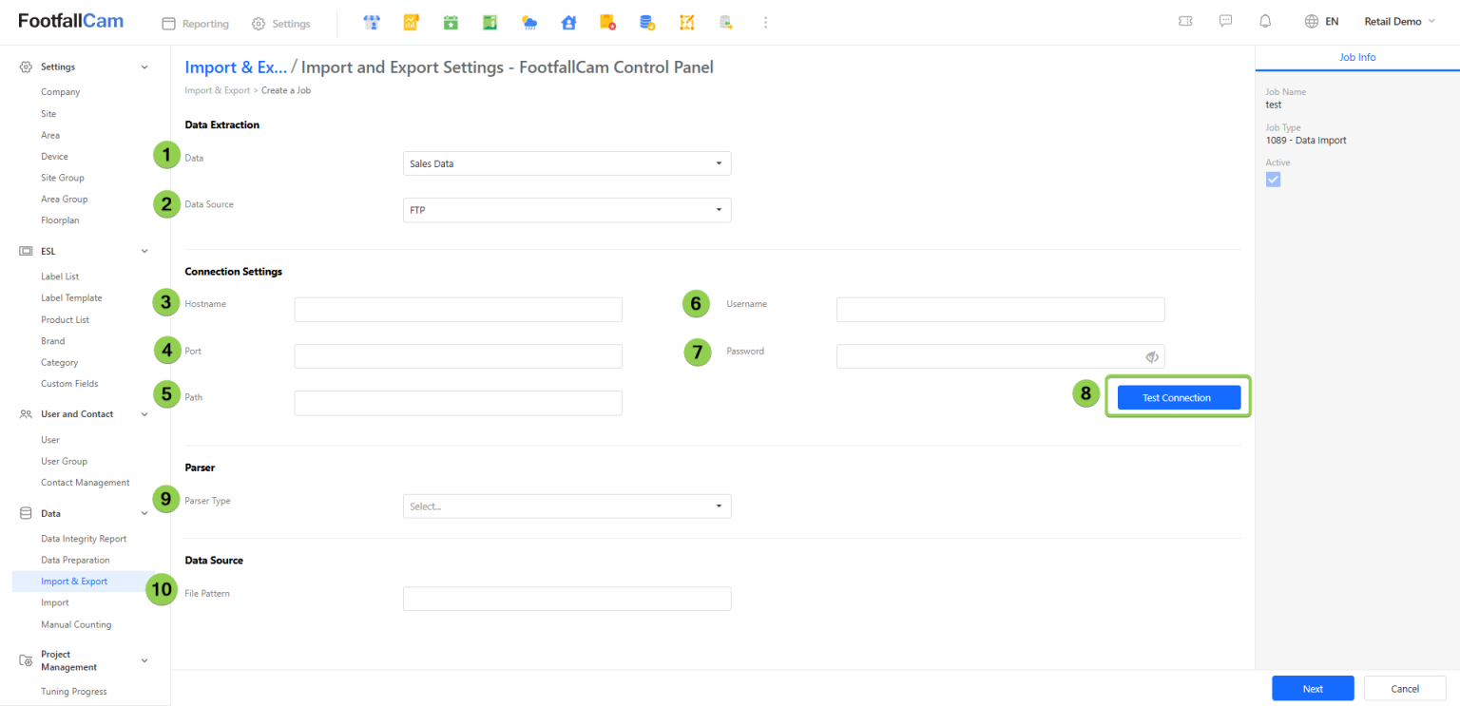Open Data Integrity Report in sidebar
Image resolution: width=1460 pixels, height=706 pixels.
click(x=84, y=539)
